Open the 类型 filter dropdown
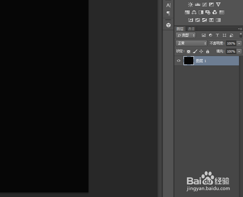 (186, 35)
